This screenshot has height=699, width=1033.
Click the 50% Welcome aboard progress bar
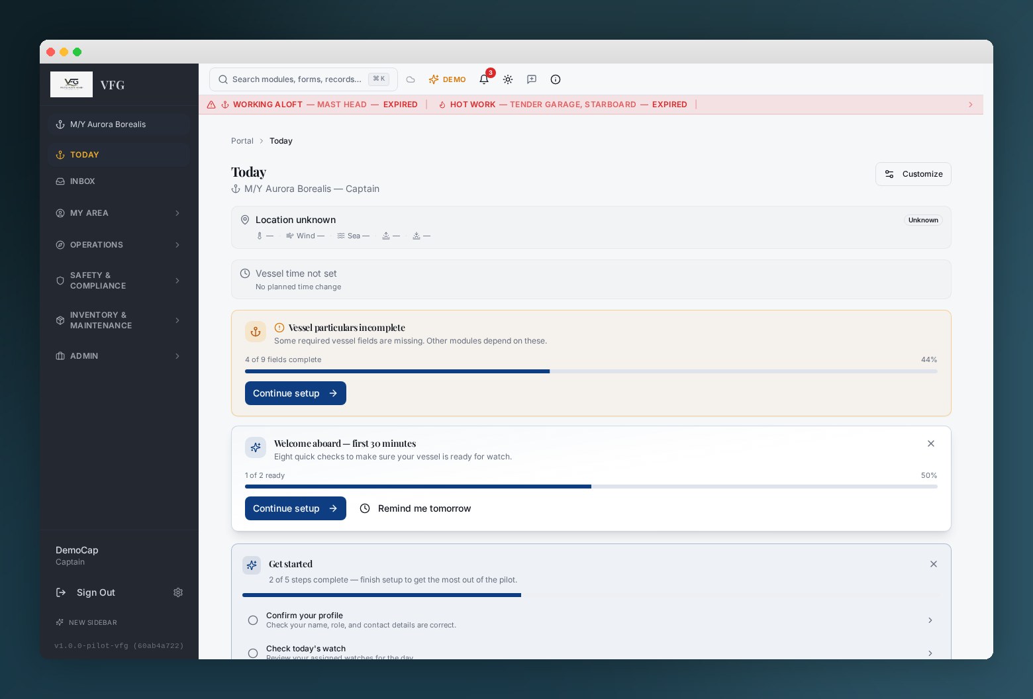tap(591, 487)
